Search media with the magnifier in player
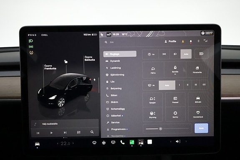Viewport: 240px width, 160px height. 92,132
